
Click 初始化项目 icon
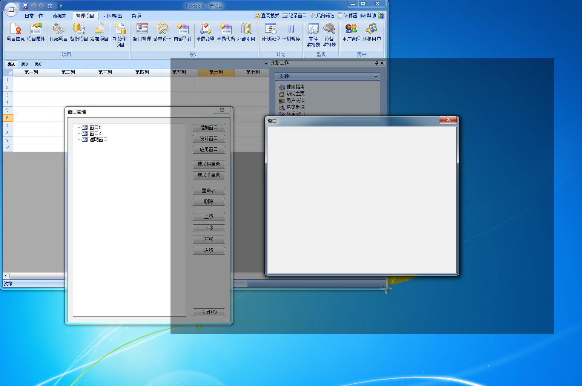click(x=120, y=35)
